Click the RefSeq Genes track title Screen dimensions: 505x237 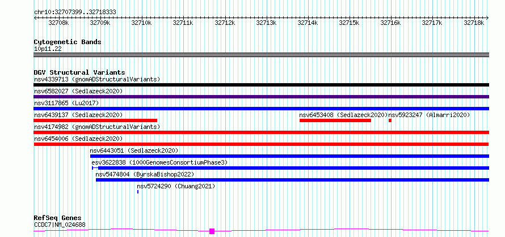click(57, 218)
